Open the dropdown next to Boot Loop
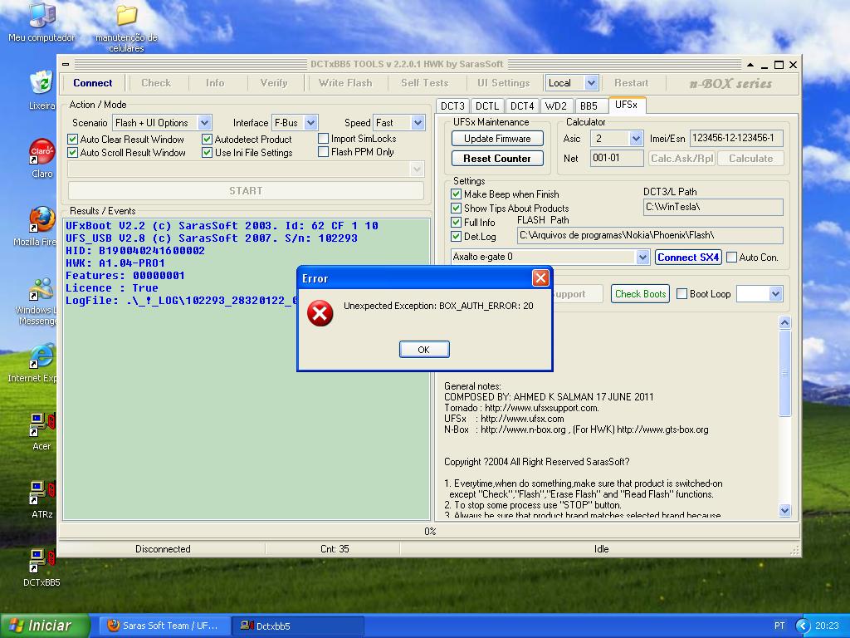The height and width of the screenshot is (638, 850). click(776, 294)
